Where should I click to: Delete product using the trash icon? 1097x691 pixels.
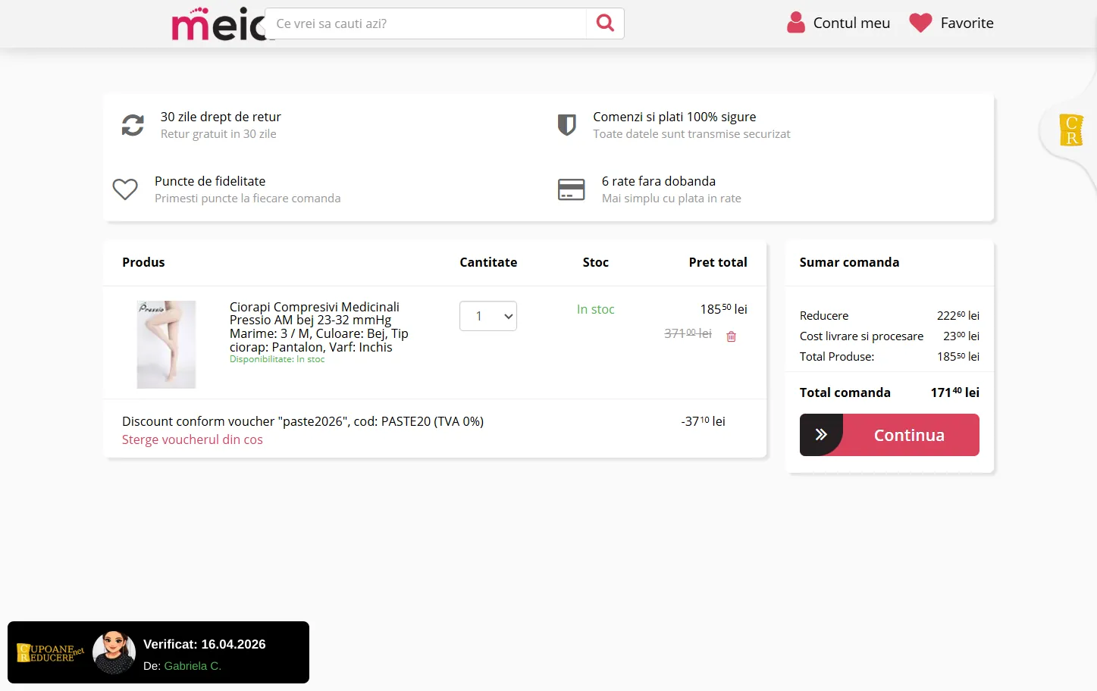(x=731, y=336)
